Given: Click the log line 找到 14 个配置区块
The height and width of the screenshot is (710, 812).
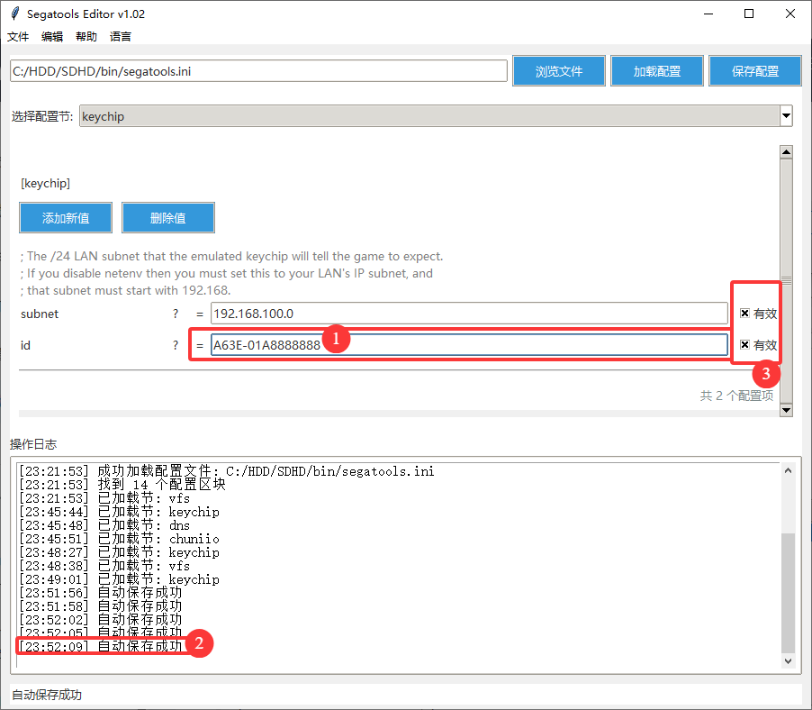Looking at the screenshot, I should point(122,485).
